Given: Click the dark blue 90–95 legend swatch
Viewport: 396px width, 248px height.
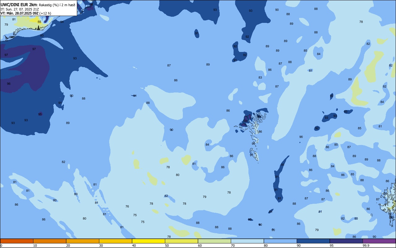Looking at the screenshot, I should (313, 241).
